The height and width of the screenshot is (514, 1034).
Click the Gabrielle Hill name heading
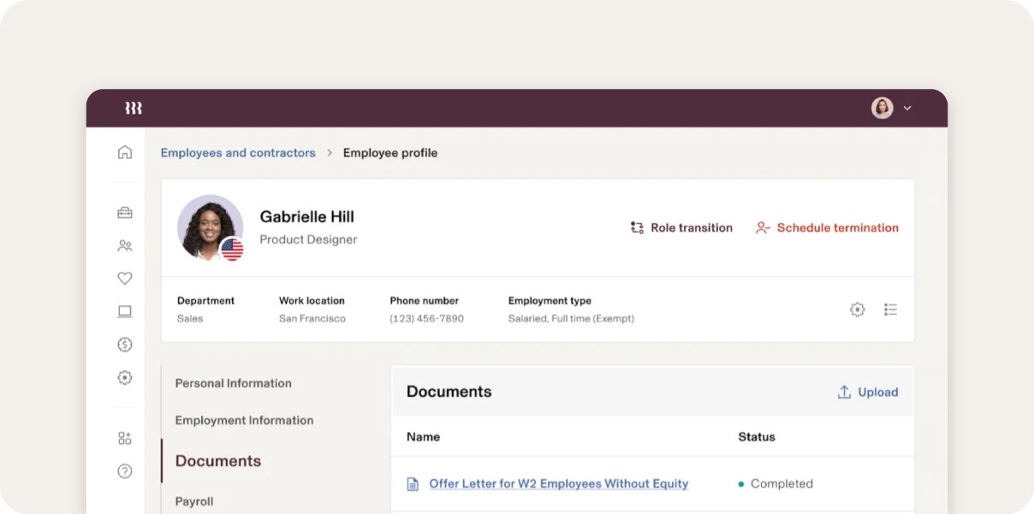[x=307, y=216]
